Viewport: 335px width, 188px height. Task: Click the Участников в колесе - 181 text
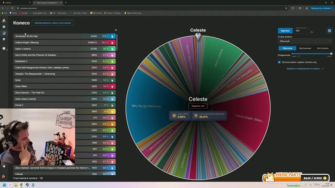(x=28, y=178)
